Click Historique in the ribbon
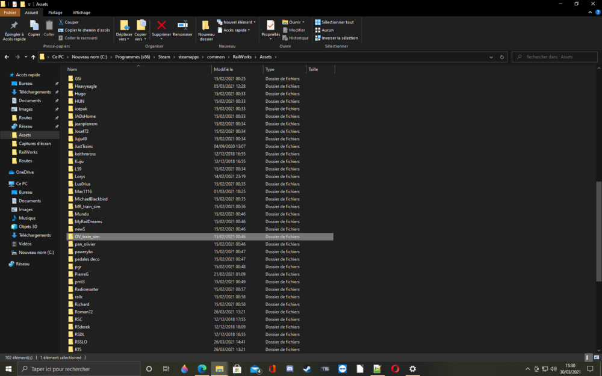The height and width of the screenshot is (376, 602). coord(295,38)
